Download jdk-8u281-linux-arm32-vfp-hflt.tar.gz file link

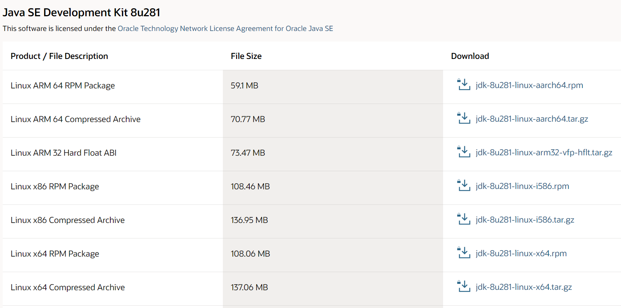[x=544, y=153]
